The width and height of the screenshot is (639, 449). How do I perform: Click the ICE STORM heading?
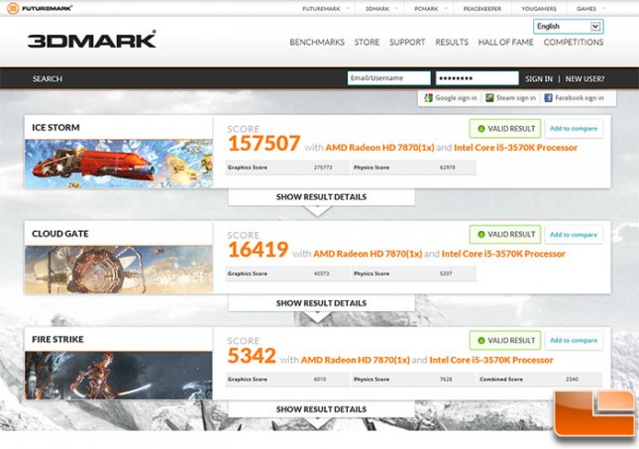click(x=55, y=128)
